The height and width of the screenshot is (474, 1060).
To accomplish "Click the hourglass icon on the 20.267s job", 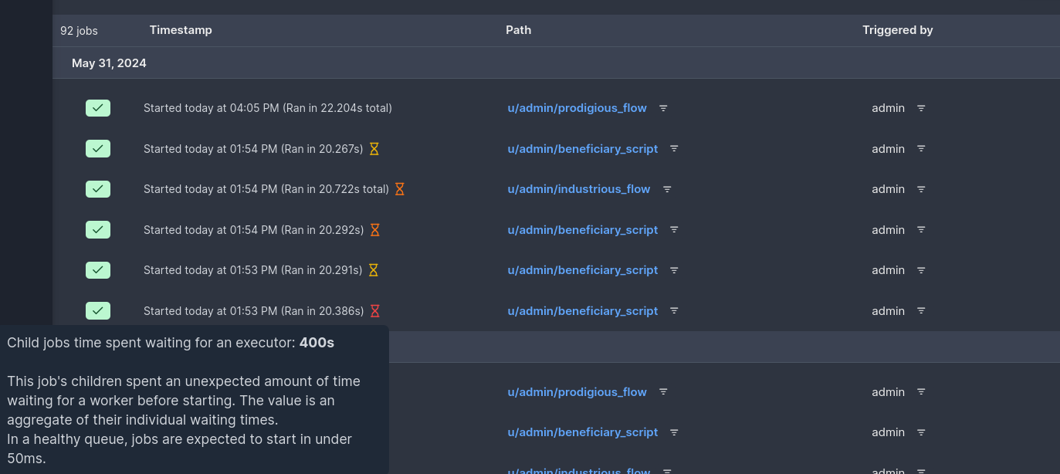I will click(374, 149).
